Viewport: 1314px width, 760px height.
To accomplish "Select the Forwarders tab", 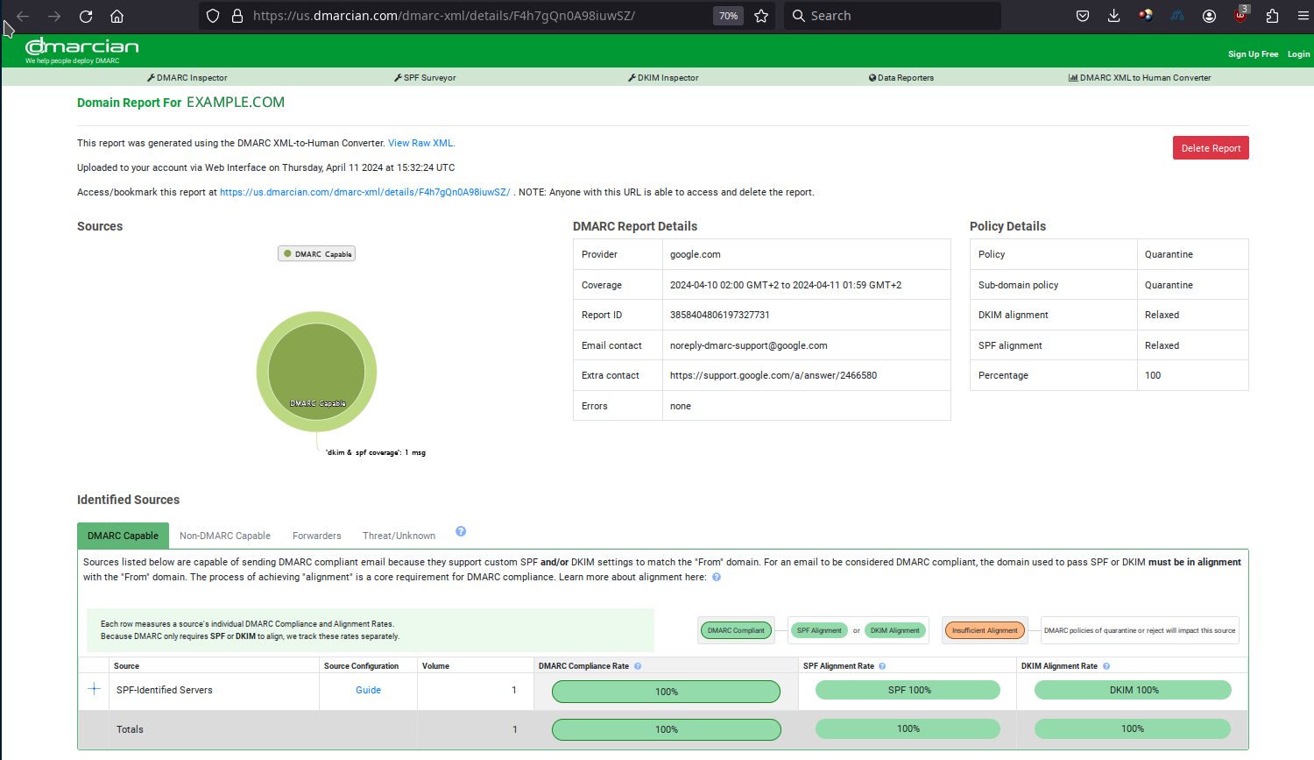I will [x=316, y=536].
